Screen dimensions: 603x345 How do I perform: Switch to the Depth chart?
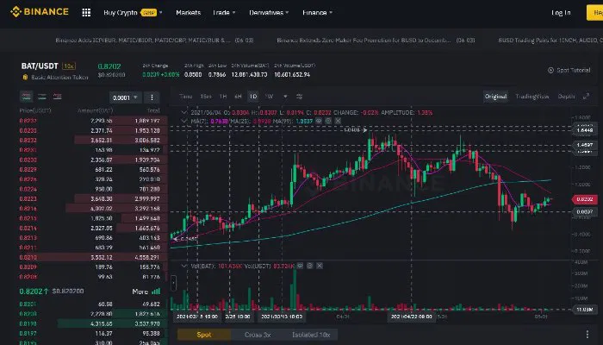pyautogui.click(x=566, y=97)
